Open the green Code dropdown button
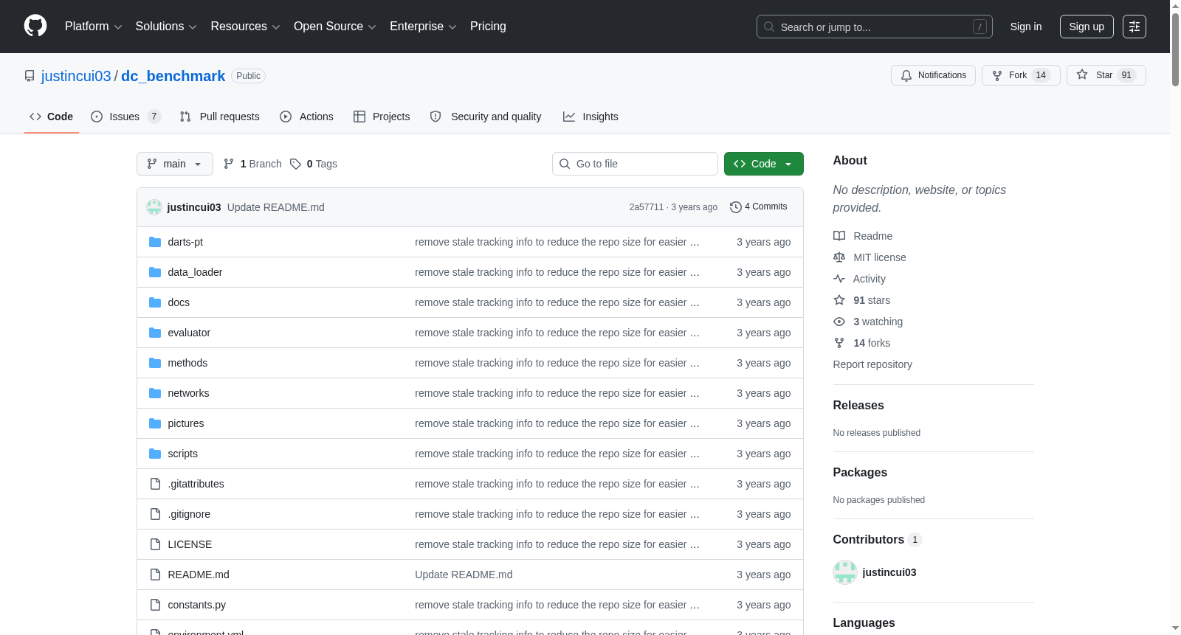The width and height of the screenshot is (1181, 635). tap(763, 164)
